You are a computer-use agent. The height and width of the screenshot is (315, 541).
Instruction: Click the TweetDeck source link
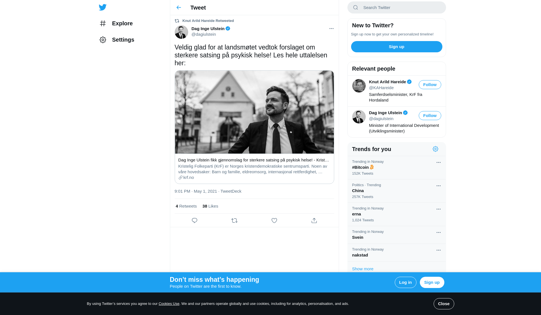(x=231, y=191)
